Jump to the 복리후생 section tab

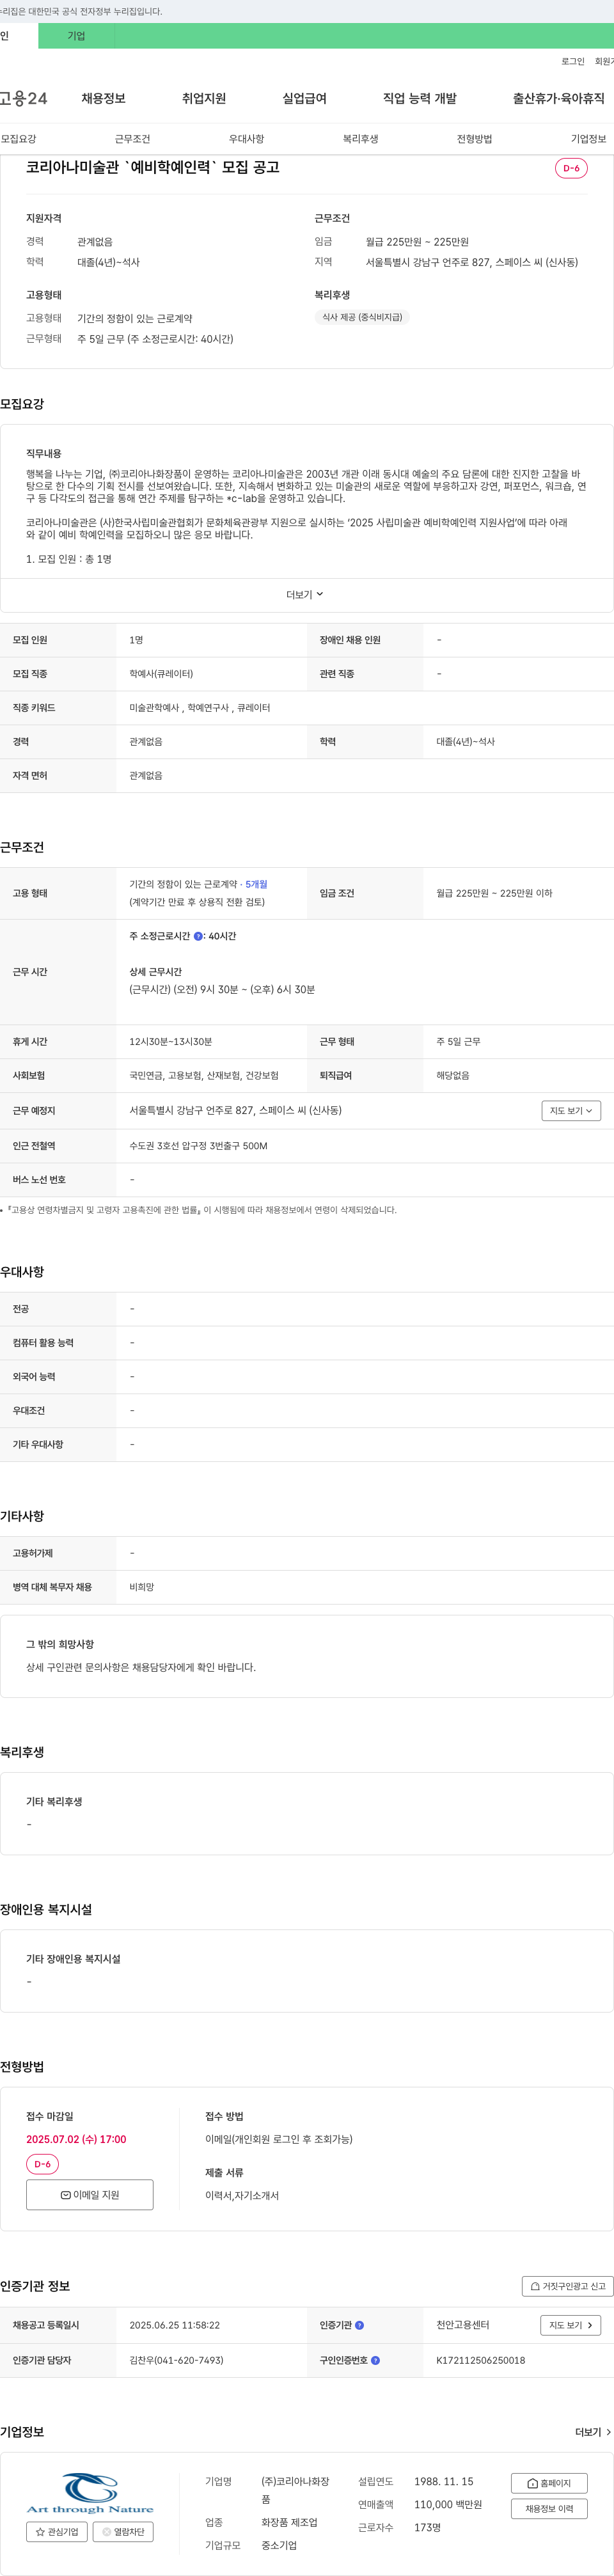click(x=360, y=139)
